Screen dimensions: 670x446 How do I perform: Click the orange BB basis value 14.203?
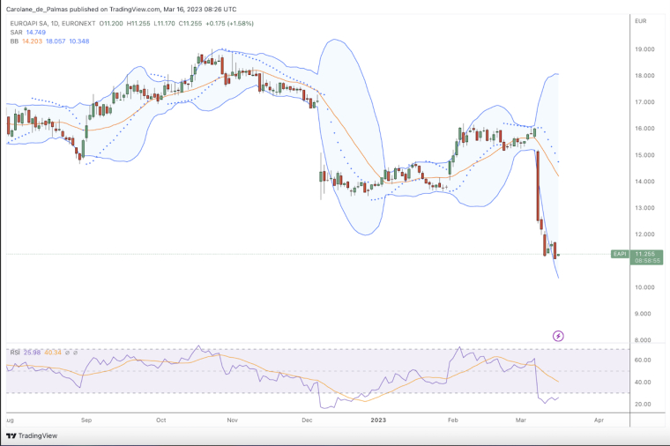[33, 41]
